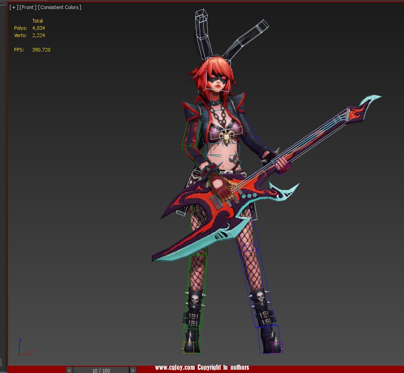Click the Total statistics header
404x373 pixels.
(38, 21)
